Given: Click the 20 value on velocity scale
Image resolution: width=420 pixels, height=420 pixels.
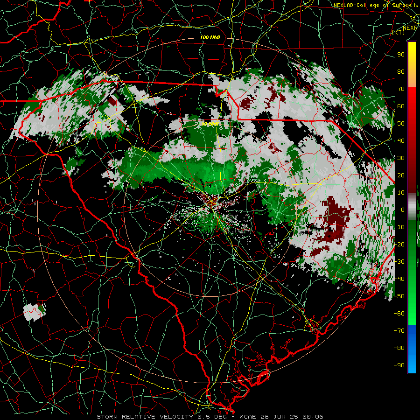Looking at the screenshot, I should 401,175.
